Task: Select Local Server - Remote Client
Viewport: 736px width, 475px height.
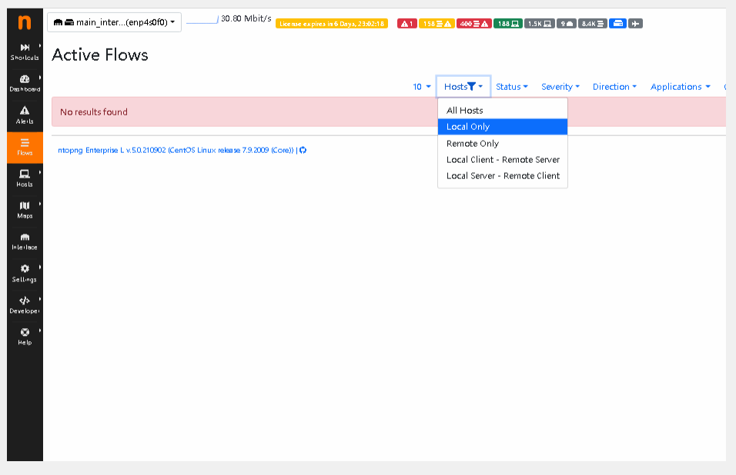Action: point(503,176)
